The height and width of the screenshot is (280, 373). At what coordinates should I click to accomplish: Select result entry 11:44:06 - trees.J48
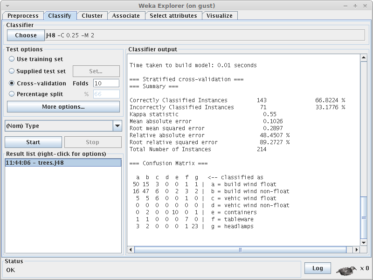[63, 163]
